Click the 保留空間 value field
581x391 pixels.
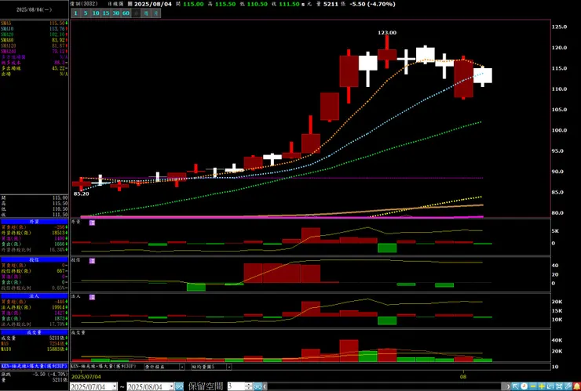[x=236, y=387]
